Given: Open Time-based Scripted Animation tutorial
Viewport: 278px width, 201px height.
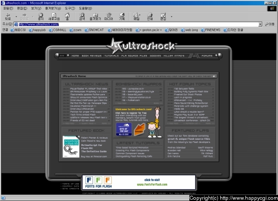Looking at the screenshot, I should (132, 148).
